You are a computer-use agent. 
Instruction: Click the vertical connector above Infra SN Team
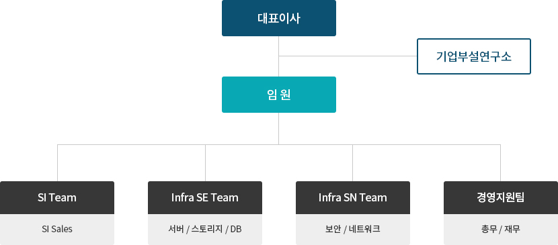tap(353, 163)
